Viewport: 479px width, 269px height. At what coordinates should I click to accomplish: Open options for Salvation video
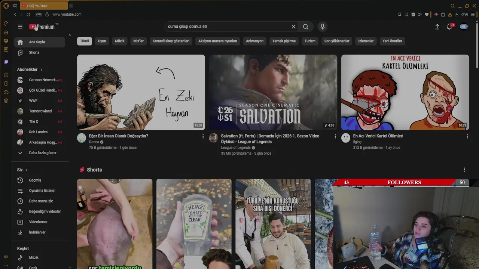click(x=335, y=136)
